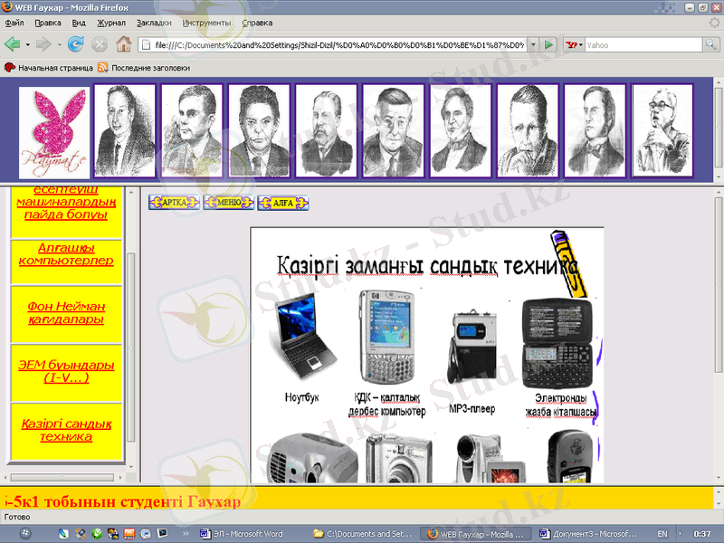Click the АРТҚА navigation button
This screenshot has height=543, width=724.
click(x=174, y=203)
